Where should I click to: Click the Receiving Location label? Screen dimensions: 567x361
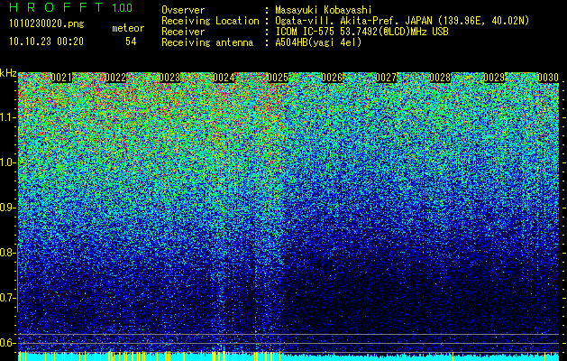coord(210,21)
